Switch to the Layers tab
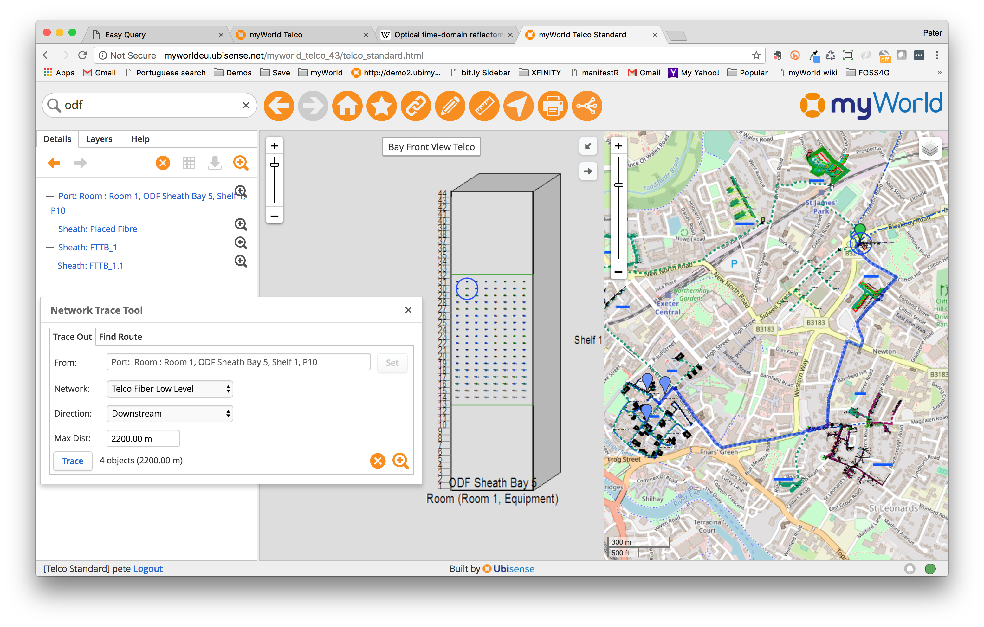Screen dimensions: 984x627 coord(99,139)
